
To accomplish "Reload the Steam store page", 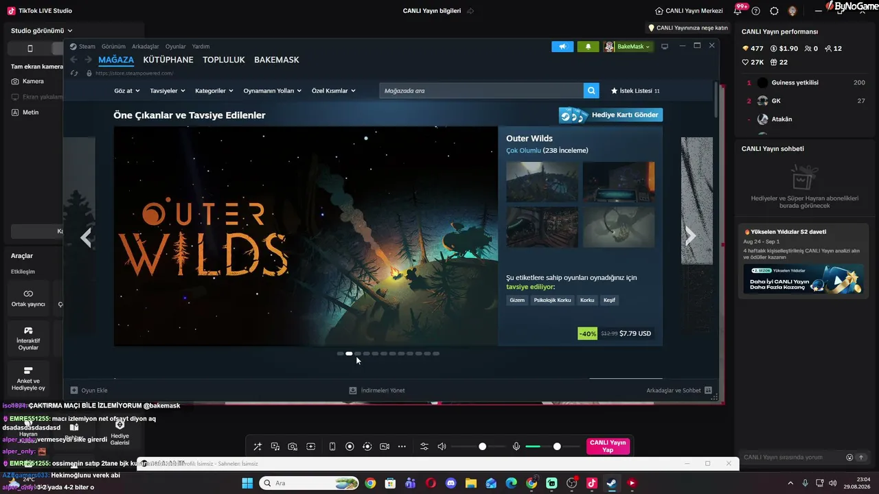I will pyautogui.click(x=75, y=73).
